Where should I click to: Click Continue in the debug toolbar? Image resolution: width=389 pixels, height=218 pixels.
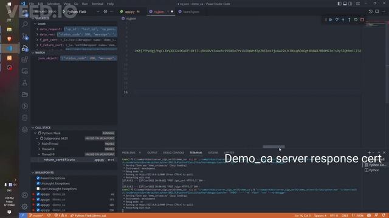click(x=331, y=20)
